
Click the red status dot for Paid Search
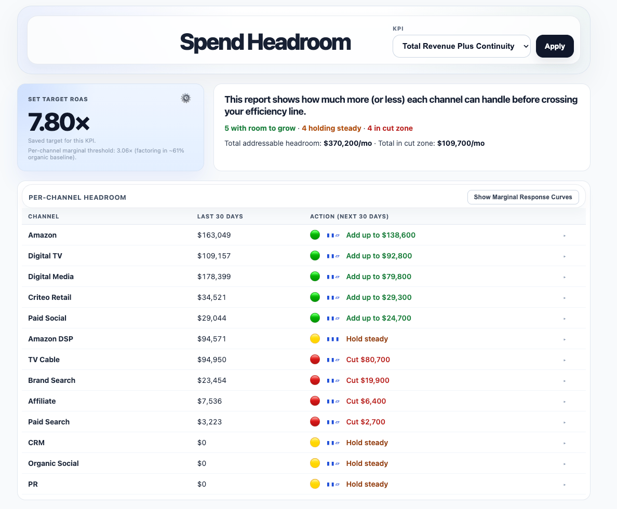tap(315, 422)
